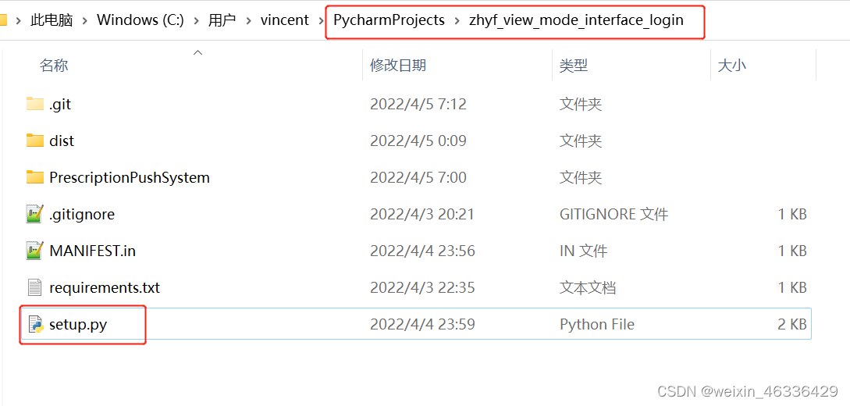Select the MANIFEST.in file icon

click(34, 251)
